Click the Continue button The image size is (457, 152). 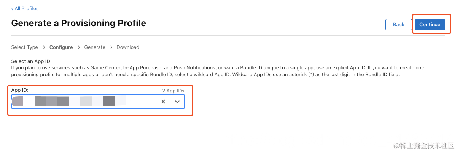click(430, 25)
